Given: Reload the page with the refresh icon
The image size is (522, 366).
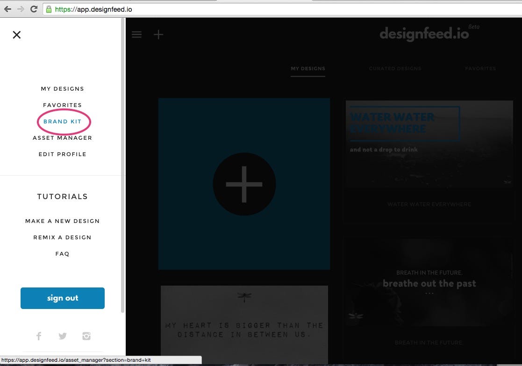Looking at the screenshot, I should click(x=34, y=9).
